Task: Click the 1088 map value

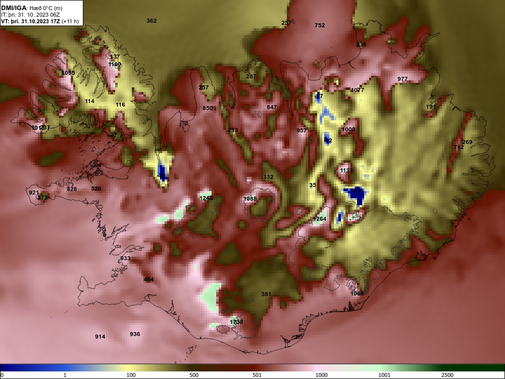Action: (x=250, y=199)
